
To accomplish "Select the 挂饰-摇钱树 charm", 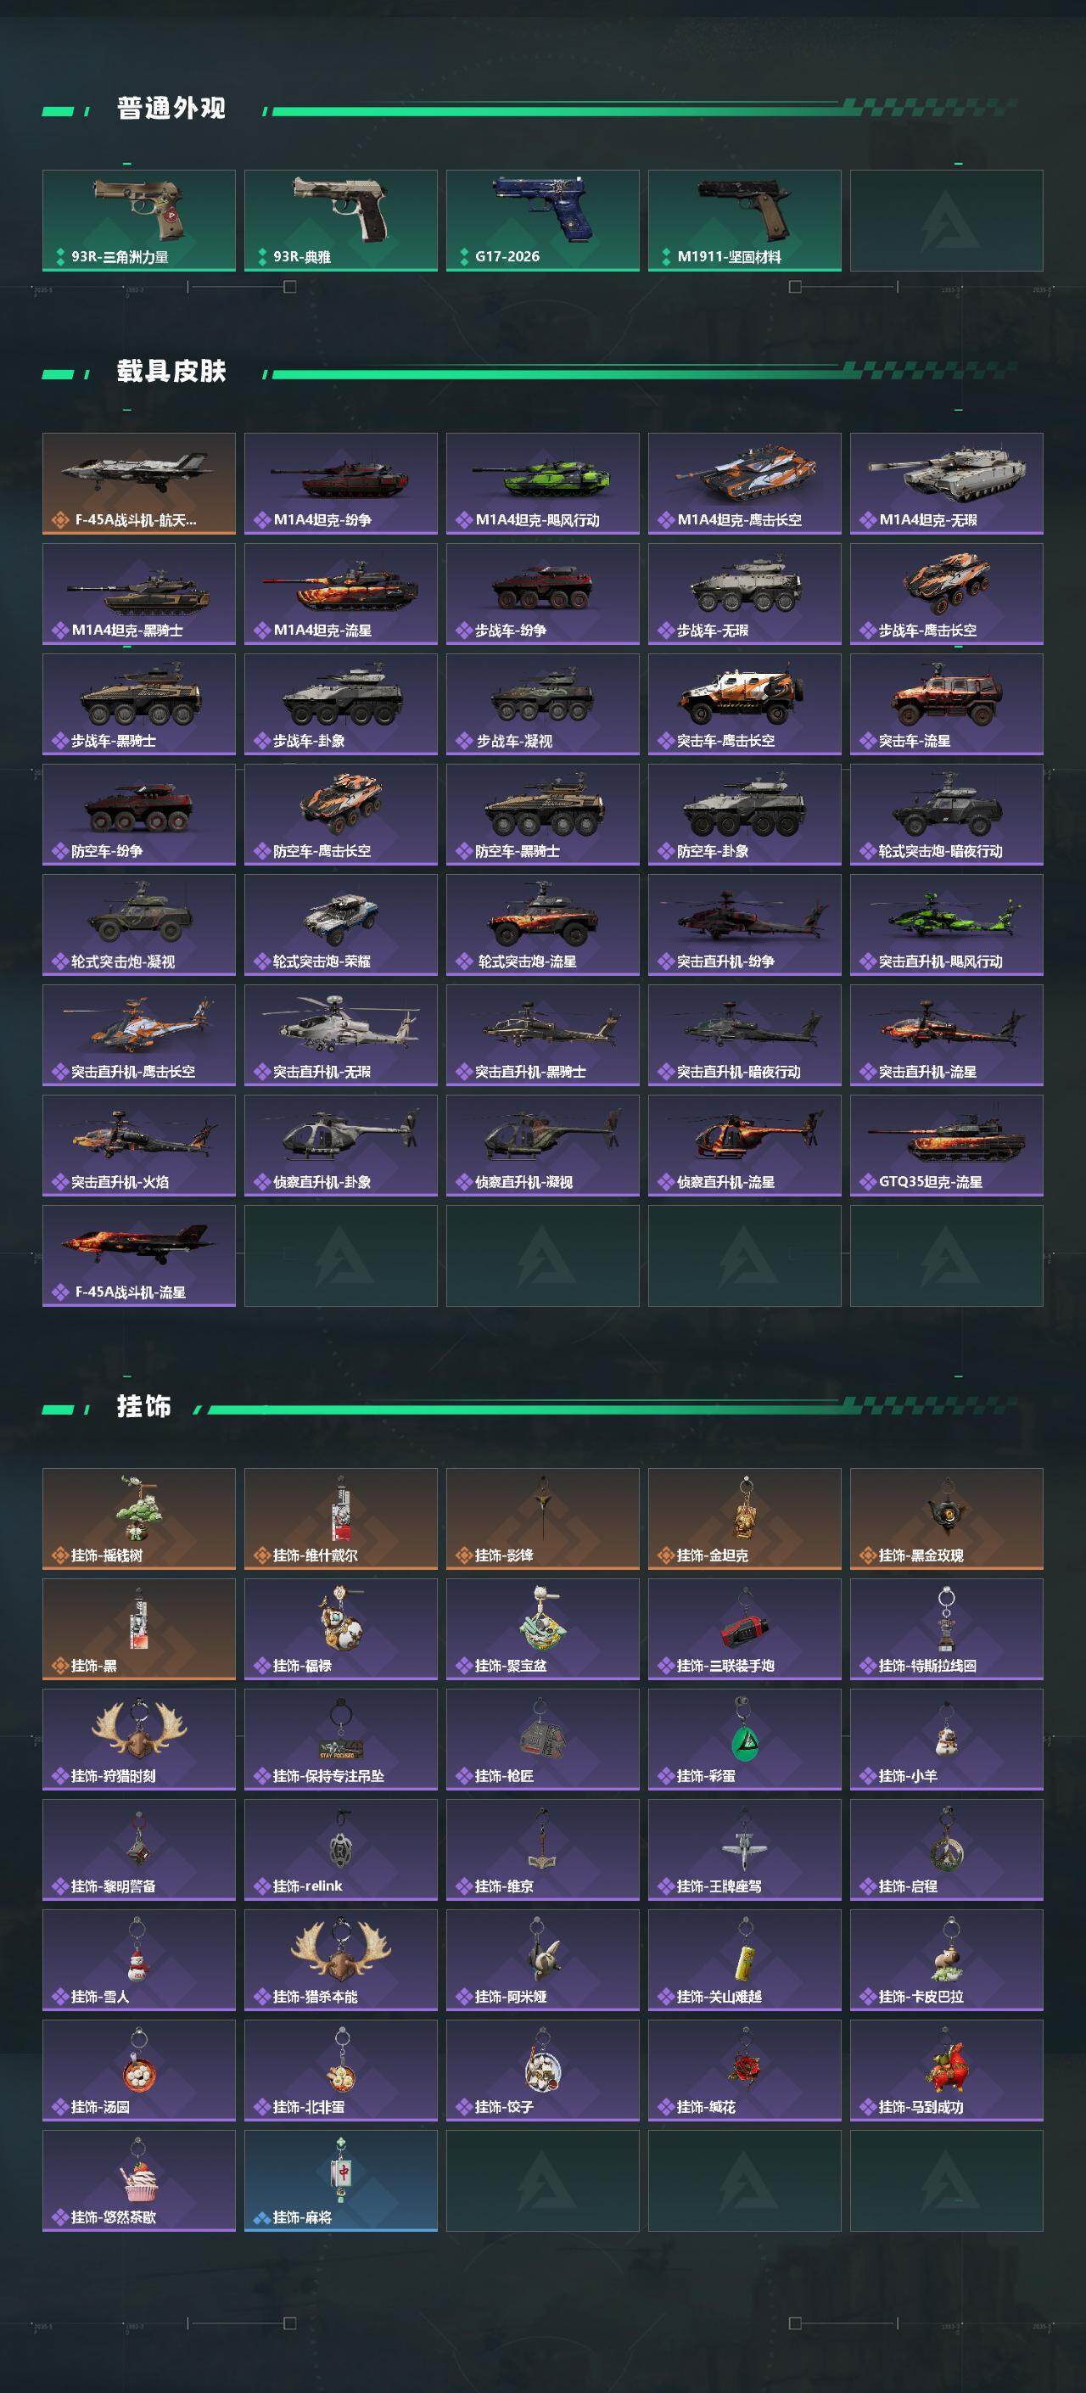I will [138, 1519].
